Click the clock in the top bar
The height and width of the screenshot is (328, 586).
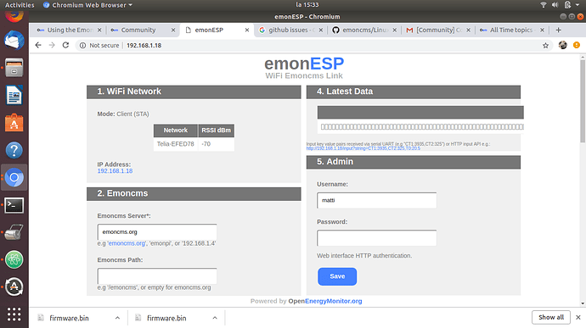tap(307, 5)
